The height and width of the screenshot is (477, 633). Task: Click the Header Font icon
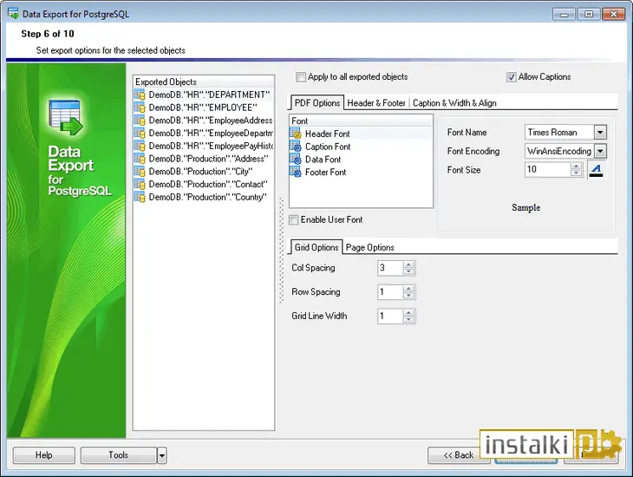[x=296, y=134]
